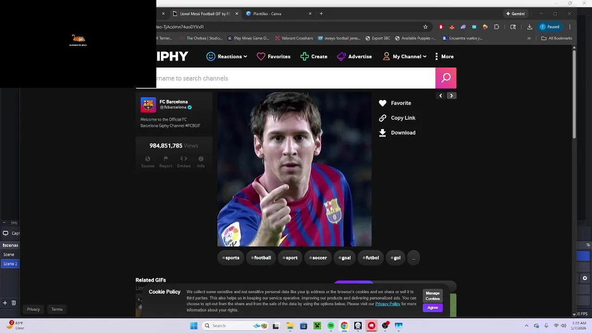Click the Privacy footer link
The height and width of the screenshot is (333, 592).
[33, 309]
